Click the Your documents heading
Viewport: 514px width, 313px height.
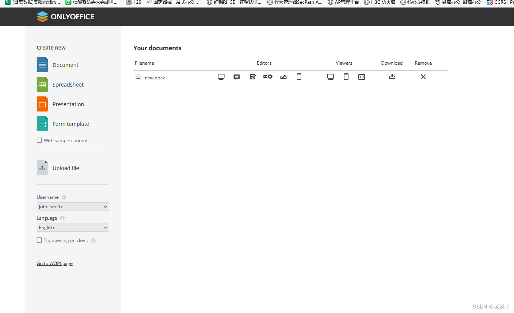coord(157,48)
